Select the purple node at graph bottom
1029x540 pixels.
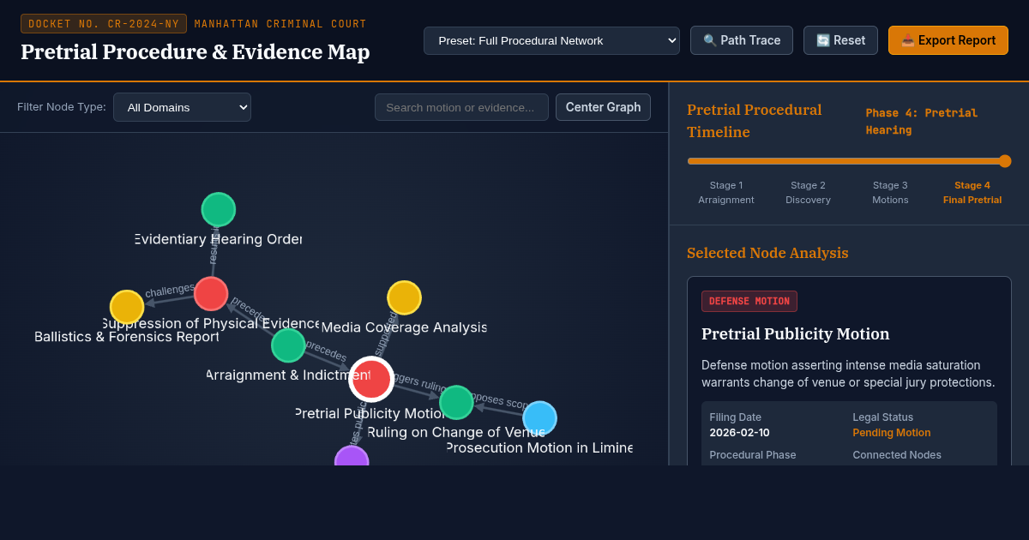click(352, 457)
